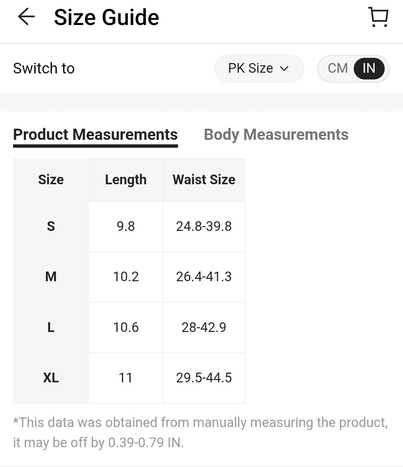Viewport: 403px width, 467px height.
Task: Click the PK Size chevron arrow
Action: point(284,69)
